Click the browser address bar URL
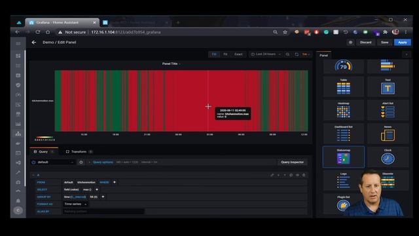 tap(126, 32)
